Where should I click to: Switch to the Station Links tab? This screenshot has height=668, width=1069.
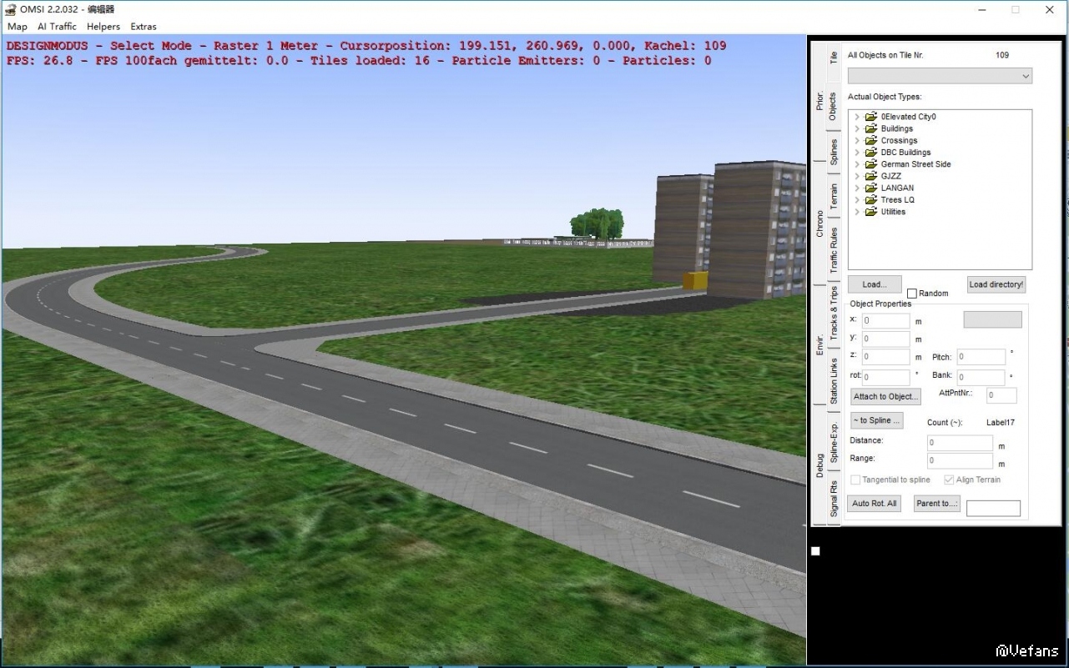833,381
